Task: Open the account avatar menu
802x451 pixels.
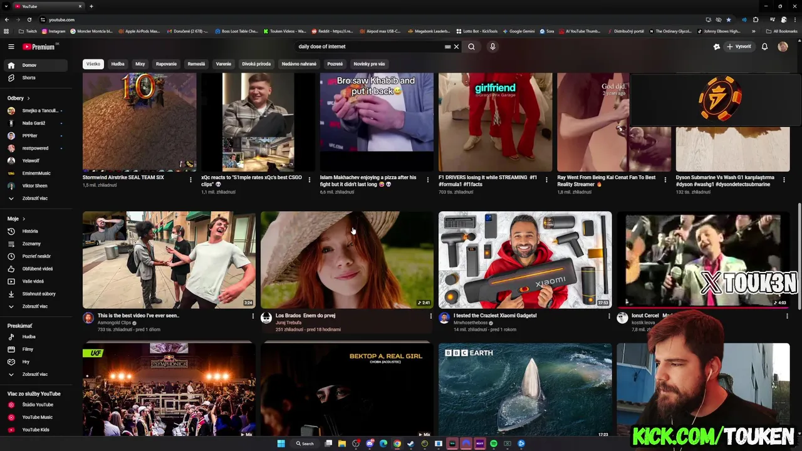Action: [783, 46]
